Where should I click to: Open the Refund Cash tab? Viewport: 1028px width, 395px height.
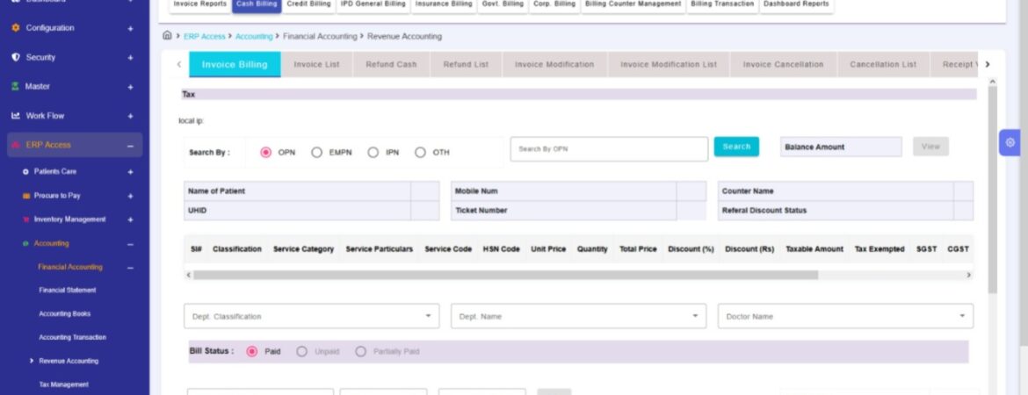click(391, 64)
